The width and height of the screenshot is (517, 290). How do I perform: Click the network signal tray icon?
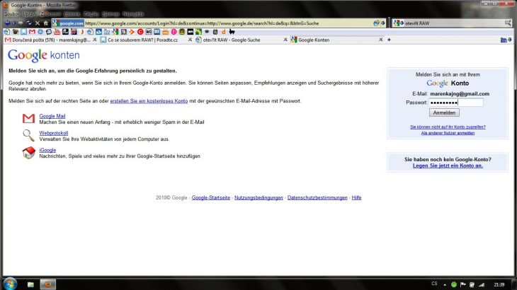(482, 284)
